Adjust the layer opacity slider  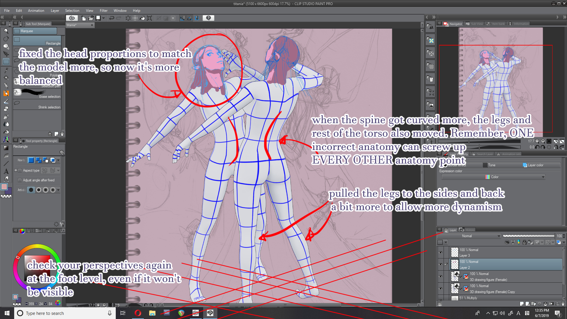tap(529, 236)
